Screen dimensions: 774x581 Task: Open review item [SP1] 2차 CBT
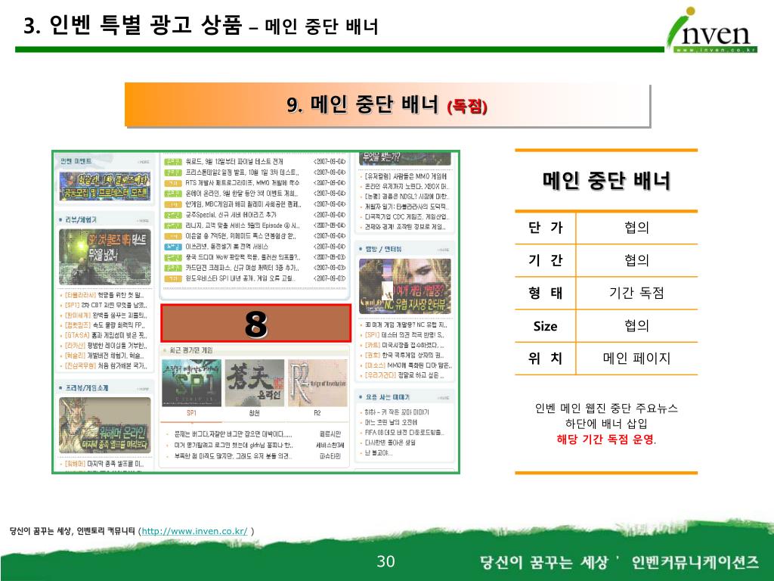pyautogui.click(x=106, y=305)
